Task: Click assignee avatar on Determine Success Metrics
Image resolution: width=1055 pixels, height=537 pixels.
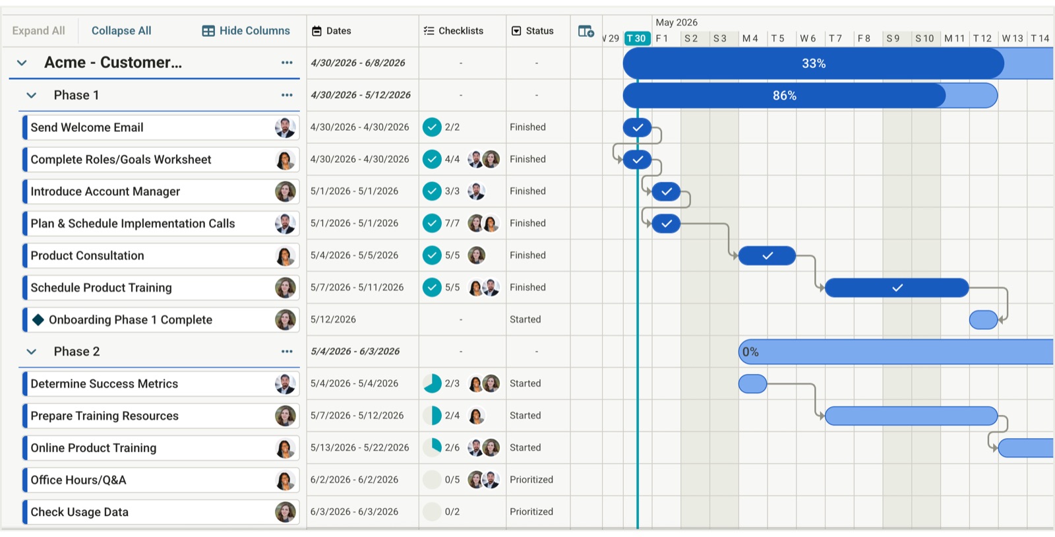Action: click(285, 384)
